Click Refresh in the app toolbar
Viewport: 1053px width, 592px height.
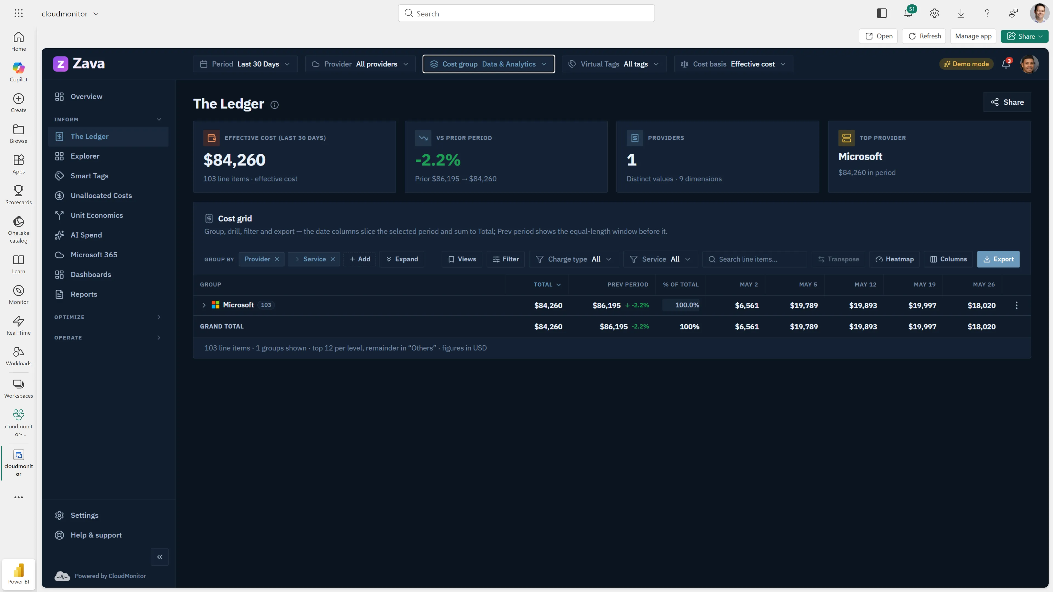pos(924,36)
